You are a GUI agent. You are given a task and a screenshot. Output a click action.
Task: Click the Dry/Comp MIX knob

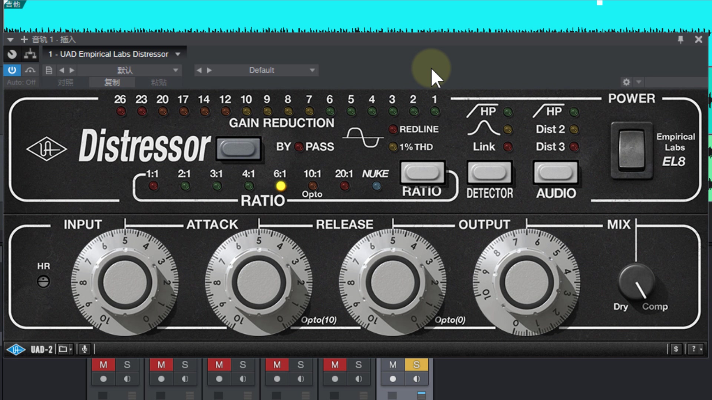click(x=636, y=282)
